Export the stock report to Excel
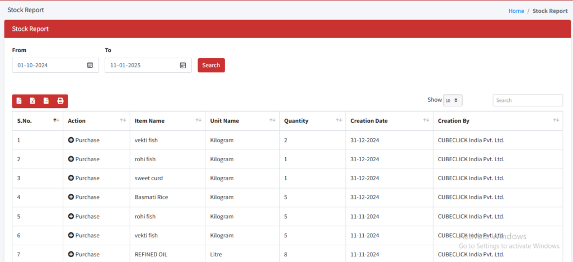Viewport: 573px width, 262px height. [x=32, y=101]
